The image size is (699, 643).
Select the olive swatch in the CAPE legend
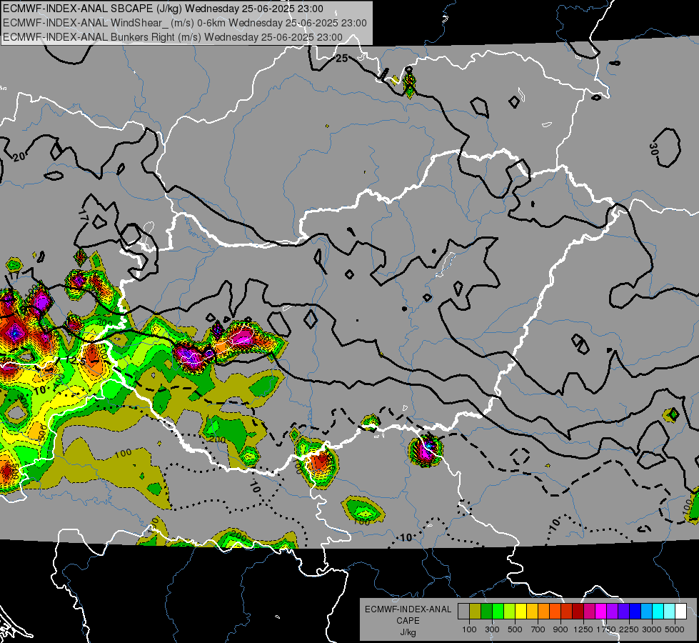[x=476, y=611]
